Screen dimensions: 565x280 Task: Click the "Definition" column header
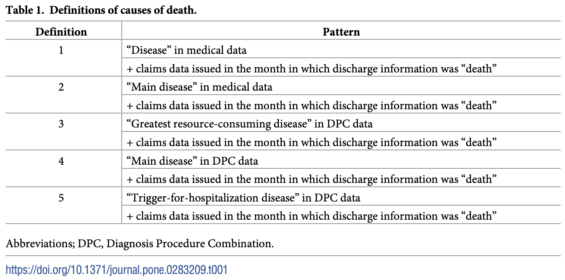tap(61, 32)
